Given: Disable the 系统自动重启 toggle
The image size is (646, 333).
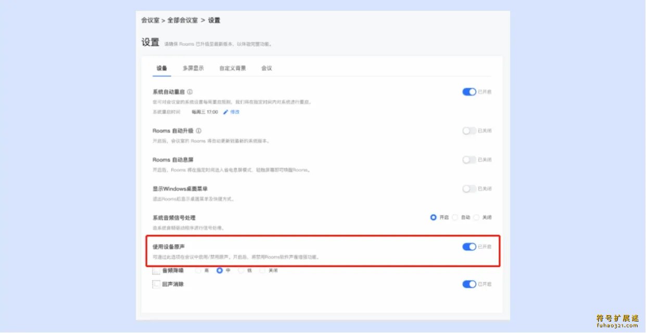Looking at the screenshot, I should pyautogui.click(x=469, y=91).
